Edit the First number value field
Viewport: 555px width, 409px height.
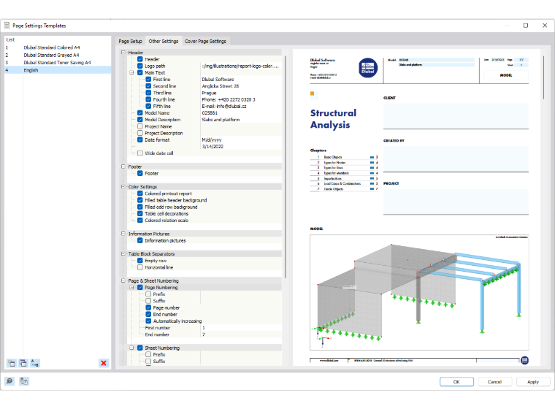pos(242,328)
